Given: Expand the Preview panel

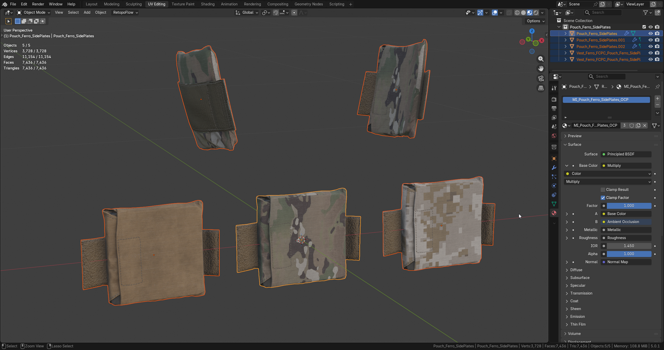Looking at the screenshot, I should (575, 136).
